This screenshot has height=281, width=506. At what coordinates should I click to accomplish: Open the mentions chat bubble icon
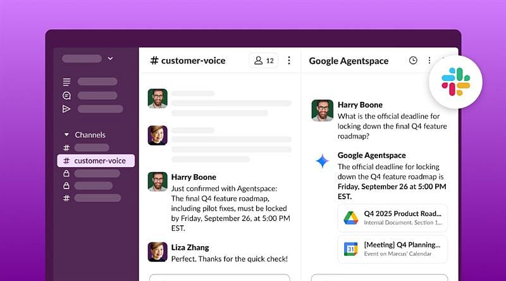click(66, 96)
